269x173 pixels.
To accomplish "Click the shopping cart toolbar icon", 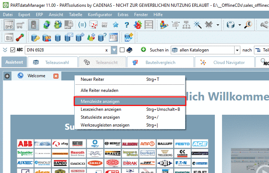I will click(20, 25).
